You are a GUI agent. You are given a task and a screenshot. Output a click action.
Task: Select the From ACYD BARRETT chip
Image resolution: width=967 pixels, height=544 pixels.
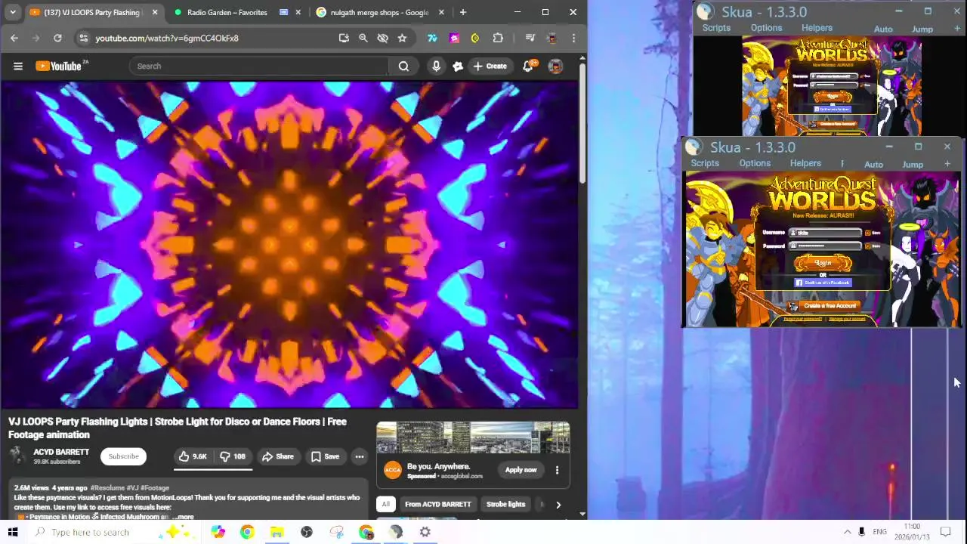point(437,504)
